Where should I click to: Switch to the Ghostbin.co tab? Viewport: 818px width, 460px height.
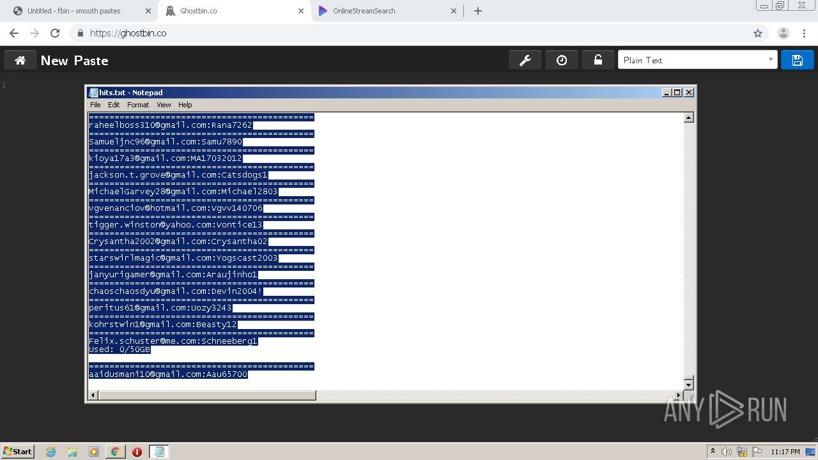click(234, 11)
